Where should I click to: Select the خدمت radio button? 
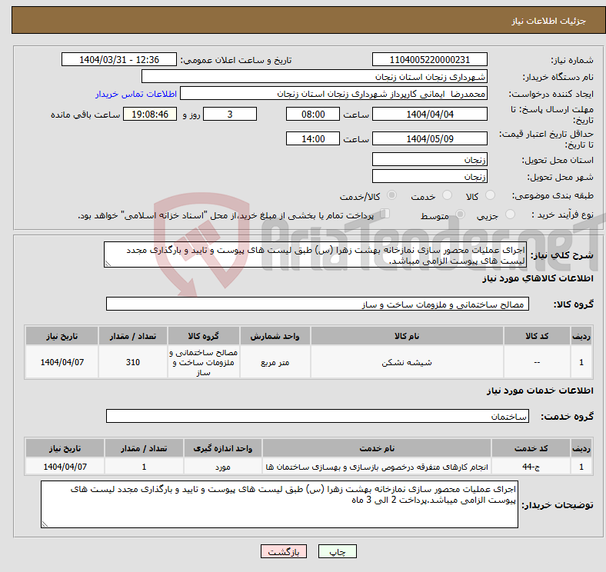447,195
